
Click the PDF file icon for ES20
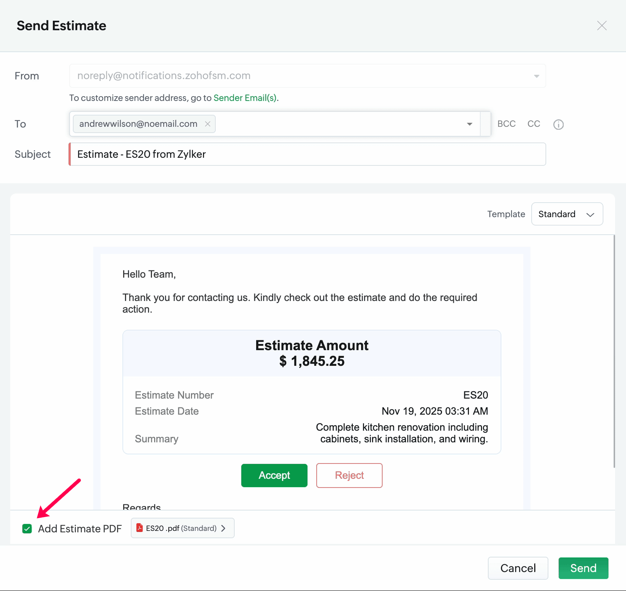click(140, 528)
